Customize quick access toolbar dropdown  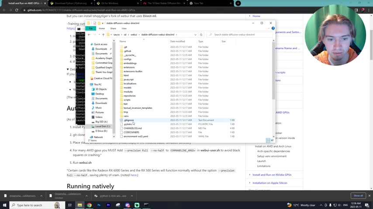tap(103, 23)
